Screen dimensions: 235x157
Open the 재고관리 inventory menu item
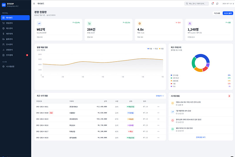(x=15, y=28)
